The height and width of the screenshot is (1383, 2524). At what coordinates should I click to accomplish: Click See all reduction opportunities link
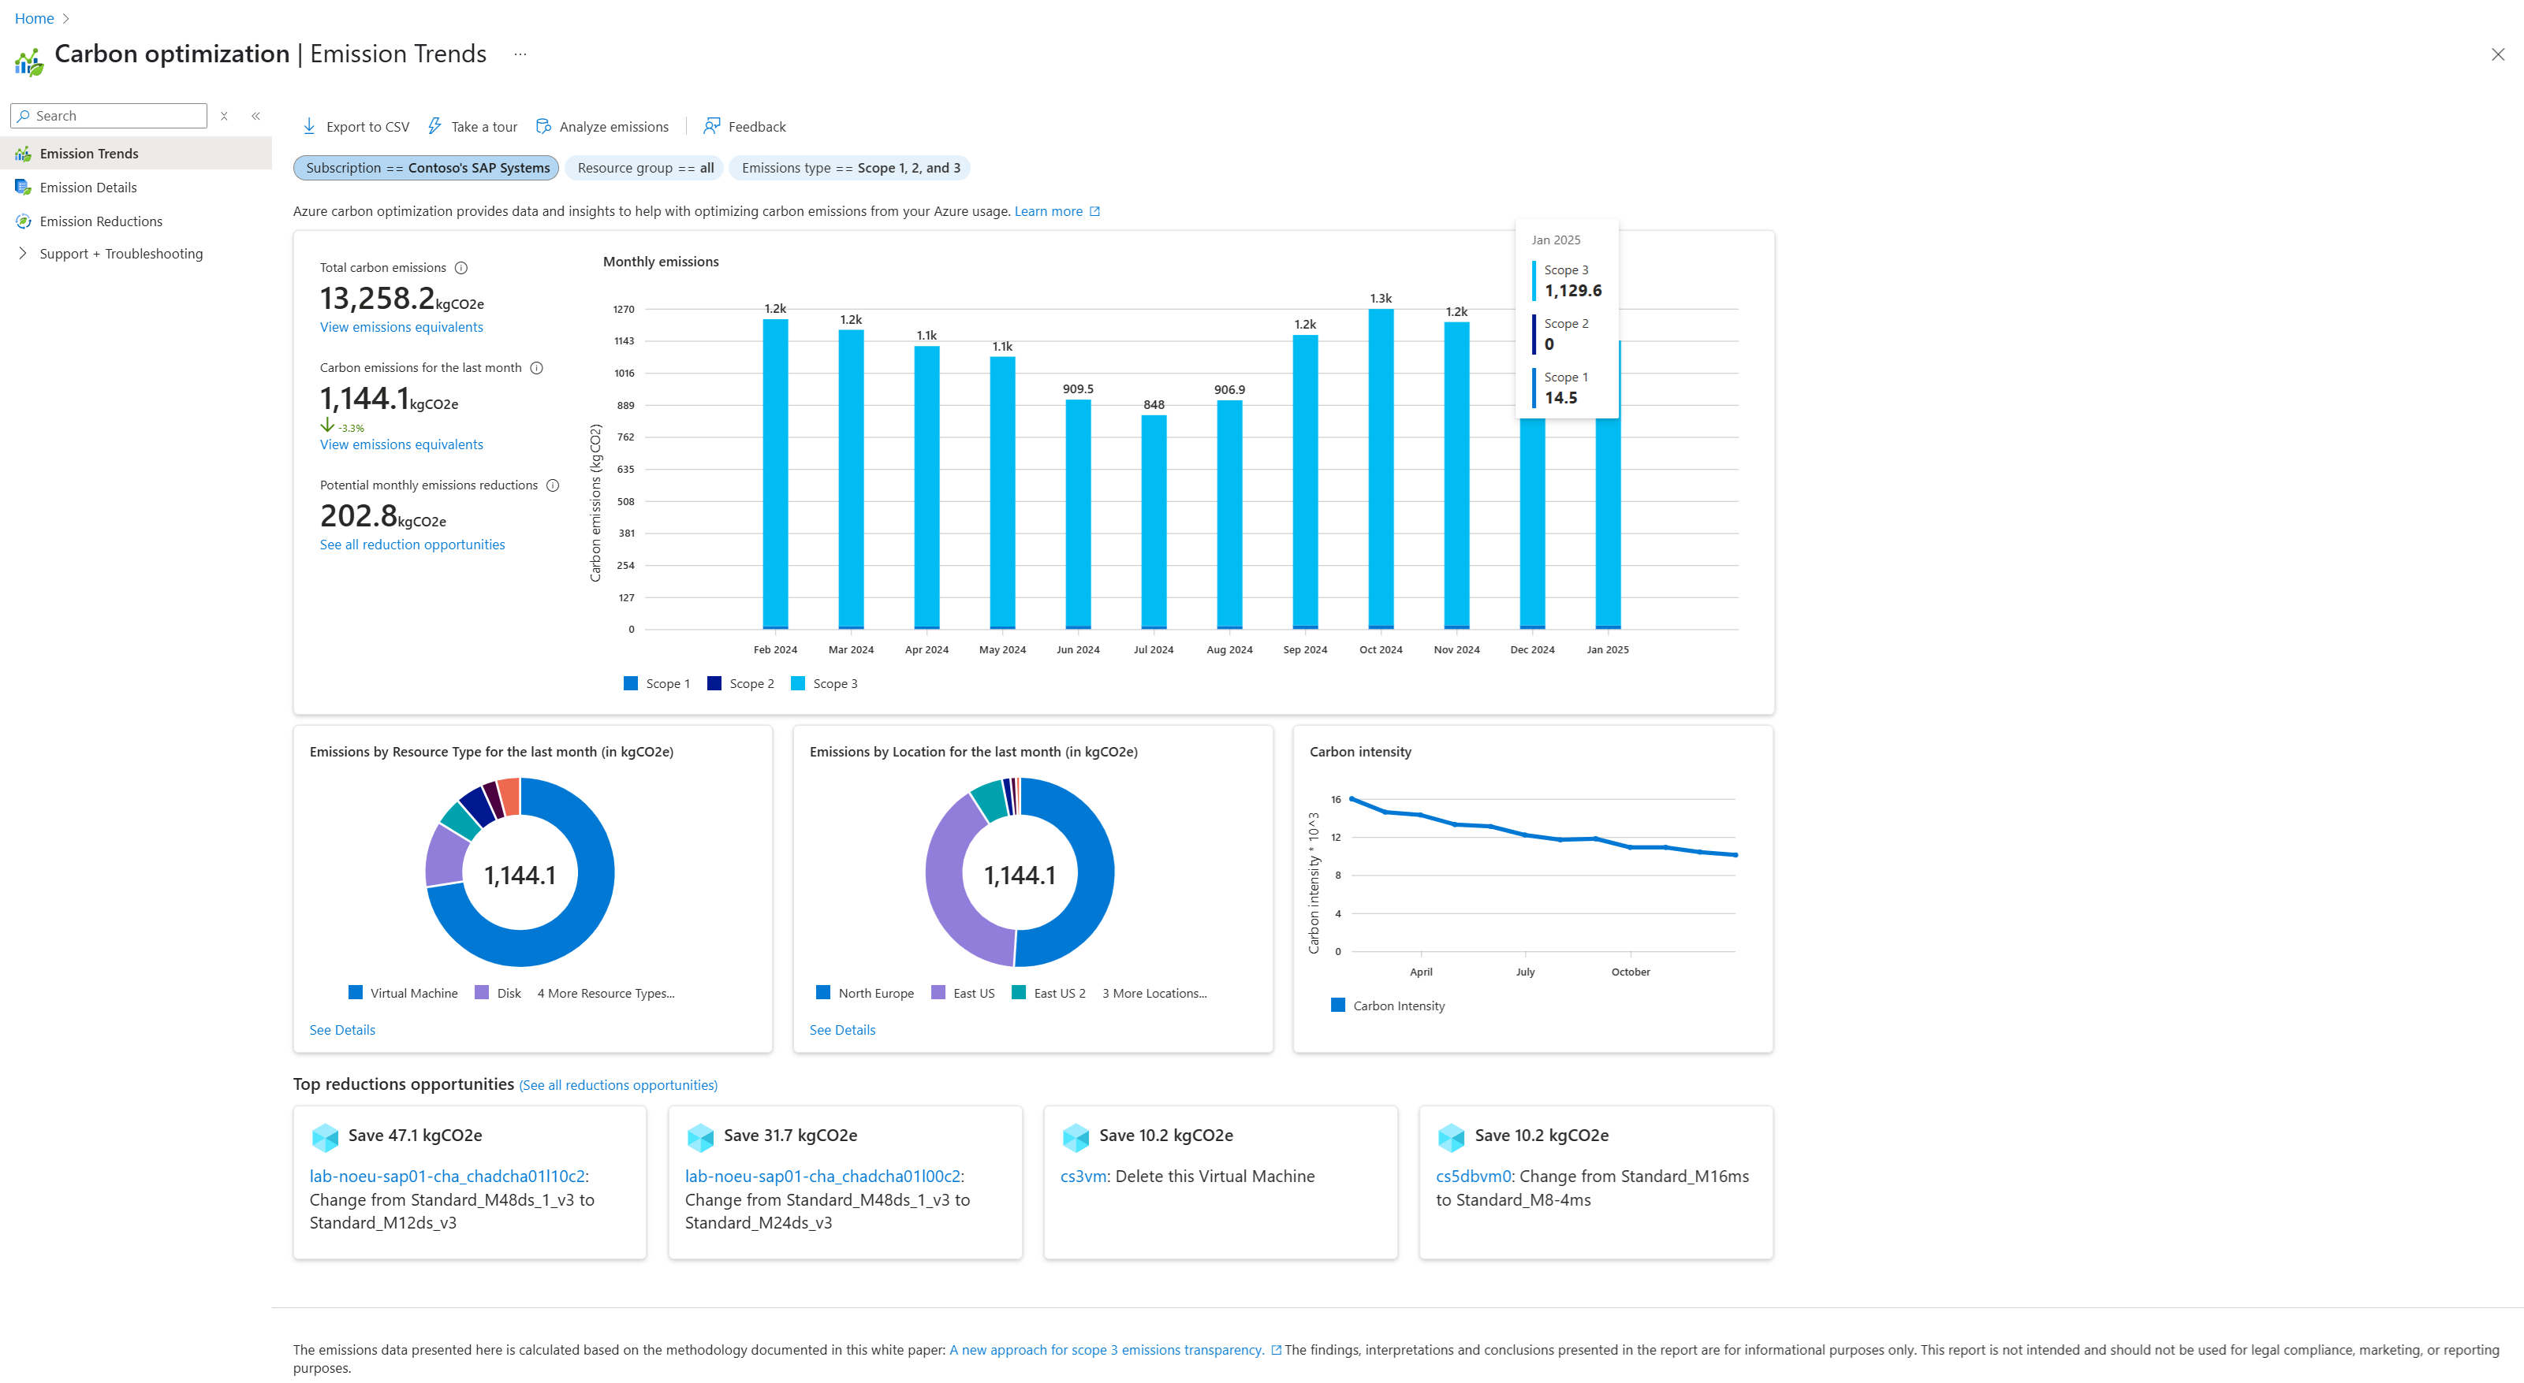(412, 545)
